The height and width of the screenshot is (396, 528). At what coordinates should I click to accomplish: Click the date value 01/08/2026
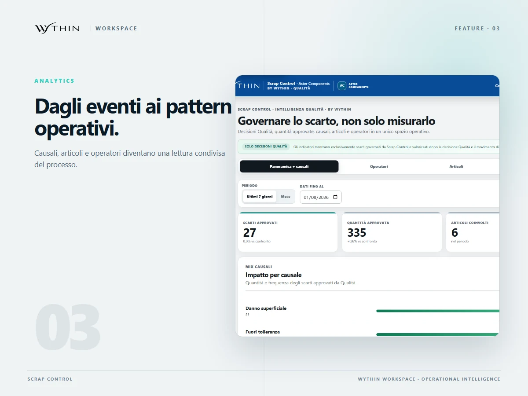(316, 197)
